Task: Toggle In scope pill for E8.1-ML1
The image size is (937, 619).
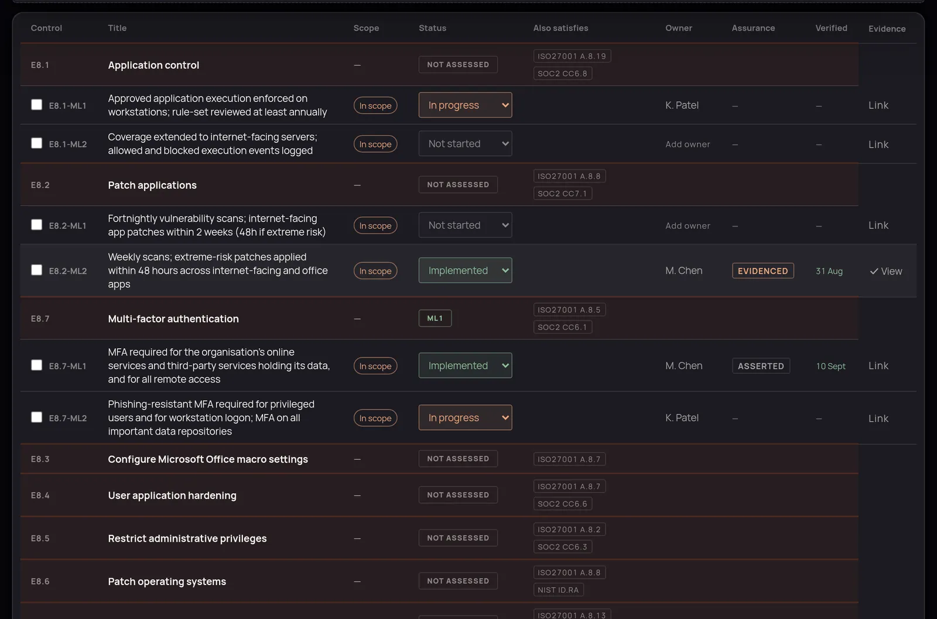Action: tap(375, 105)
